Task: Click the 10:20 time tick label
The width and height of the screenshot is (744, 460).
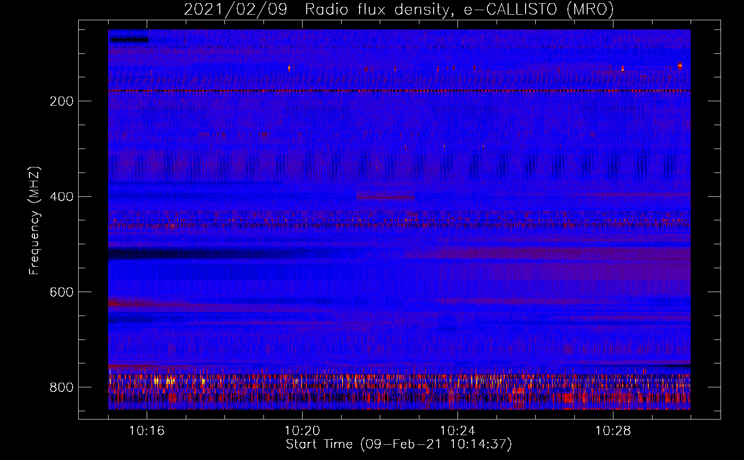Action: point(302,431)
